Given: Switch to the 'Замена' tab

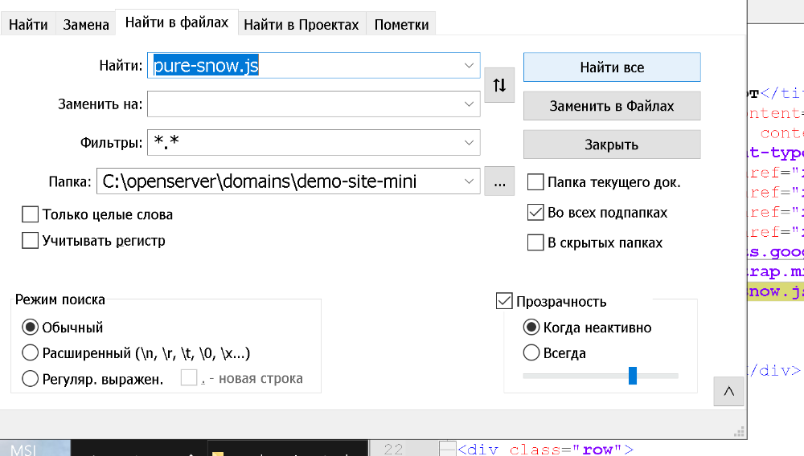Looking at the screenshot, I should point(86,24).
